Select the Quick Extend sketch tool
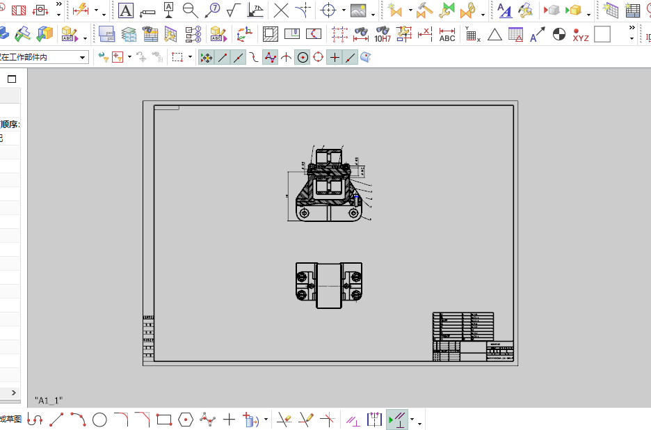 coord(306,420)
